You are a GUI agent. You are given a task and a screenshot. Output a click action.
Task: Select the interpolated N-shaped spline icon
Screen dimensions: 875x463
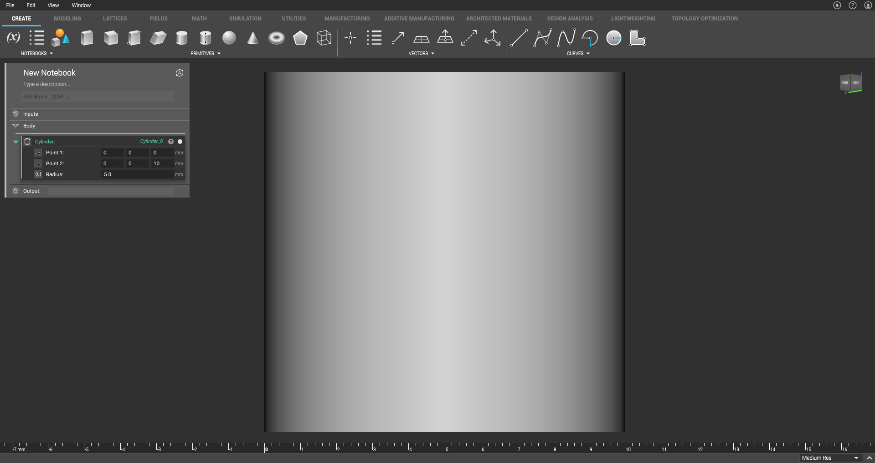point(566,38)
